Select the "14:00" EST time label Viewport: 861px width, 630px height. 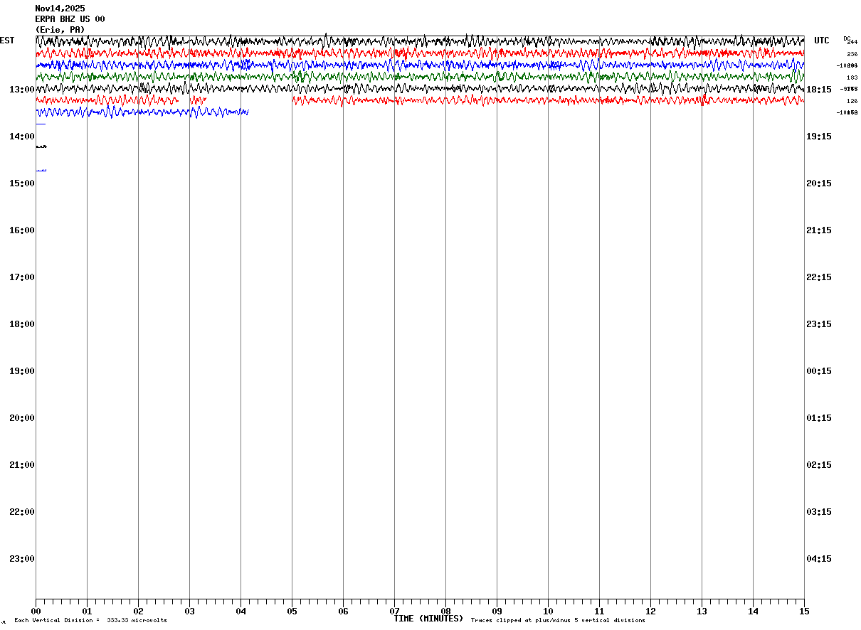[x=21, y=137]
